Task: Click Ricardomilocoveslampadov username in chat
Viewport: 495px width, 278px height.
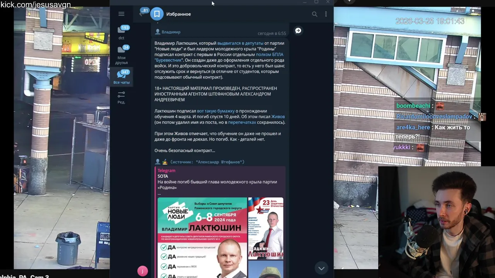Action: 434,117
